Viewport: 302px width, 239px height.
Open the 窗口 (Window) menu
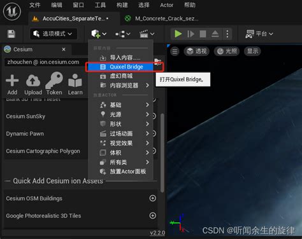tap(78, 5)
